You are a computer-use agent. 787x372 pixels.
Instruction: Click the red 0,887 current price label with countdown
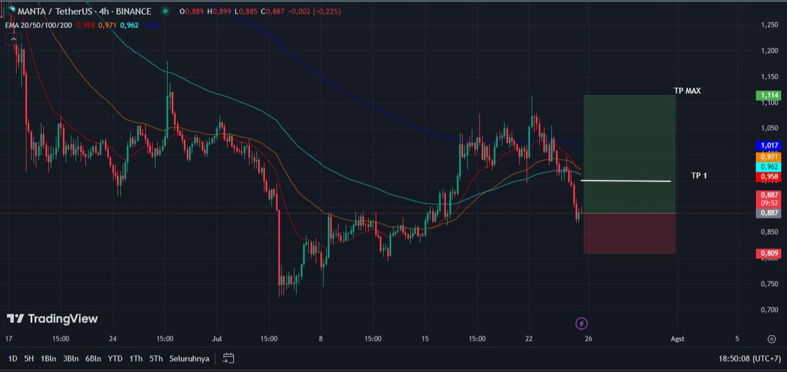tap(769, 199)
